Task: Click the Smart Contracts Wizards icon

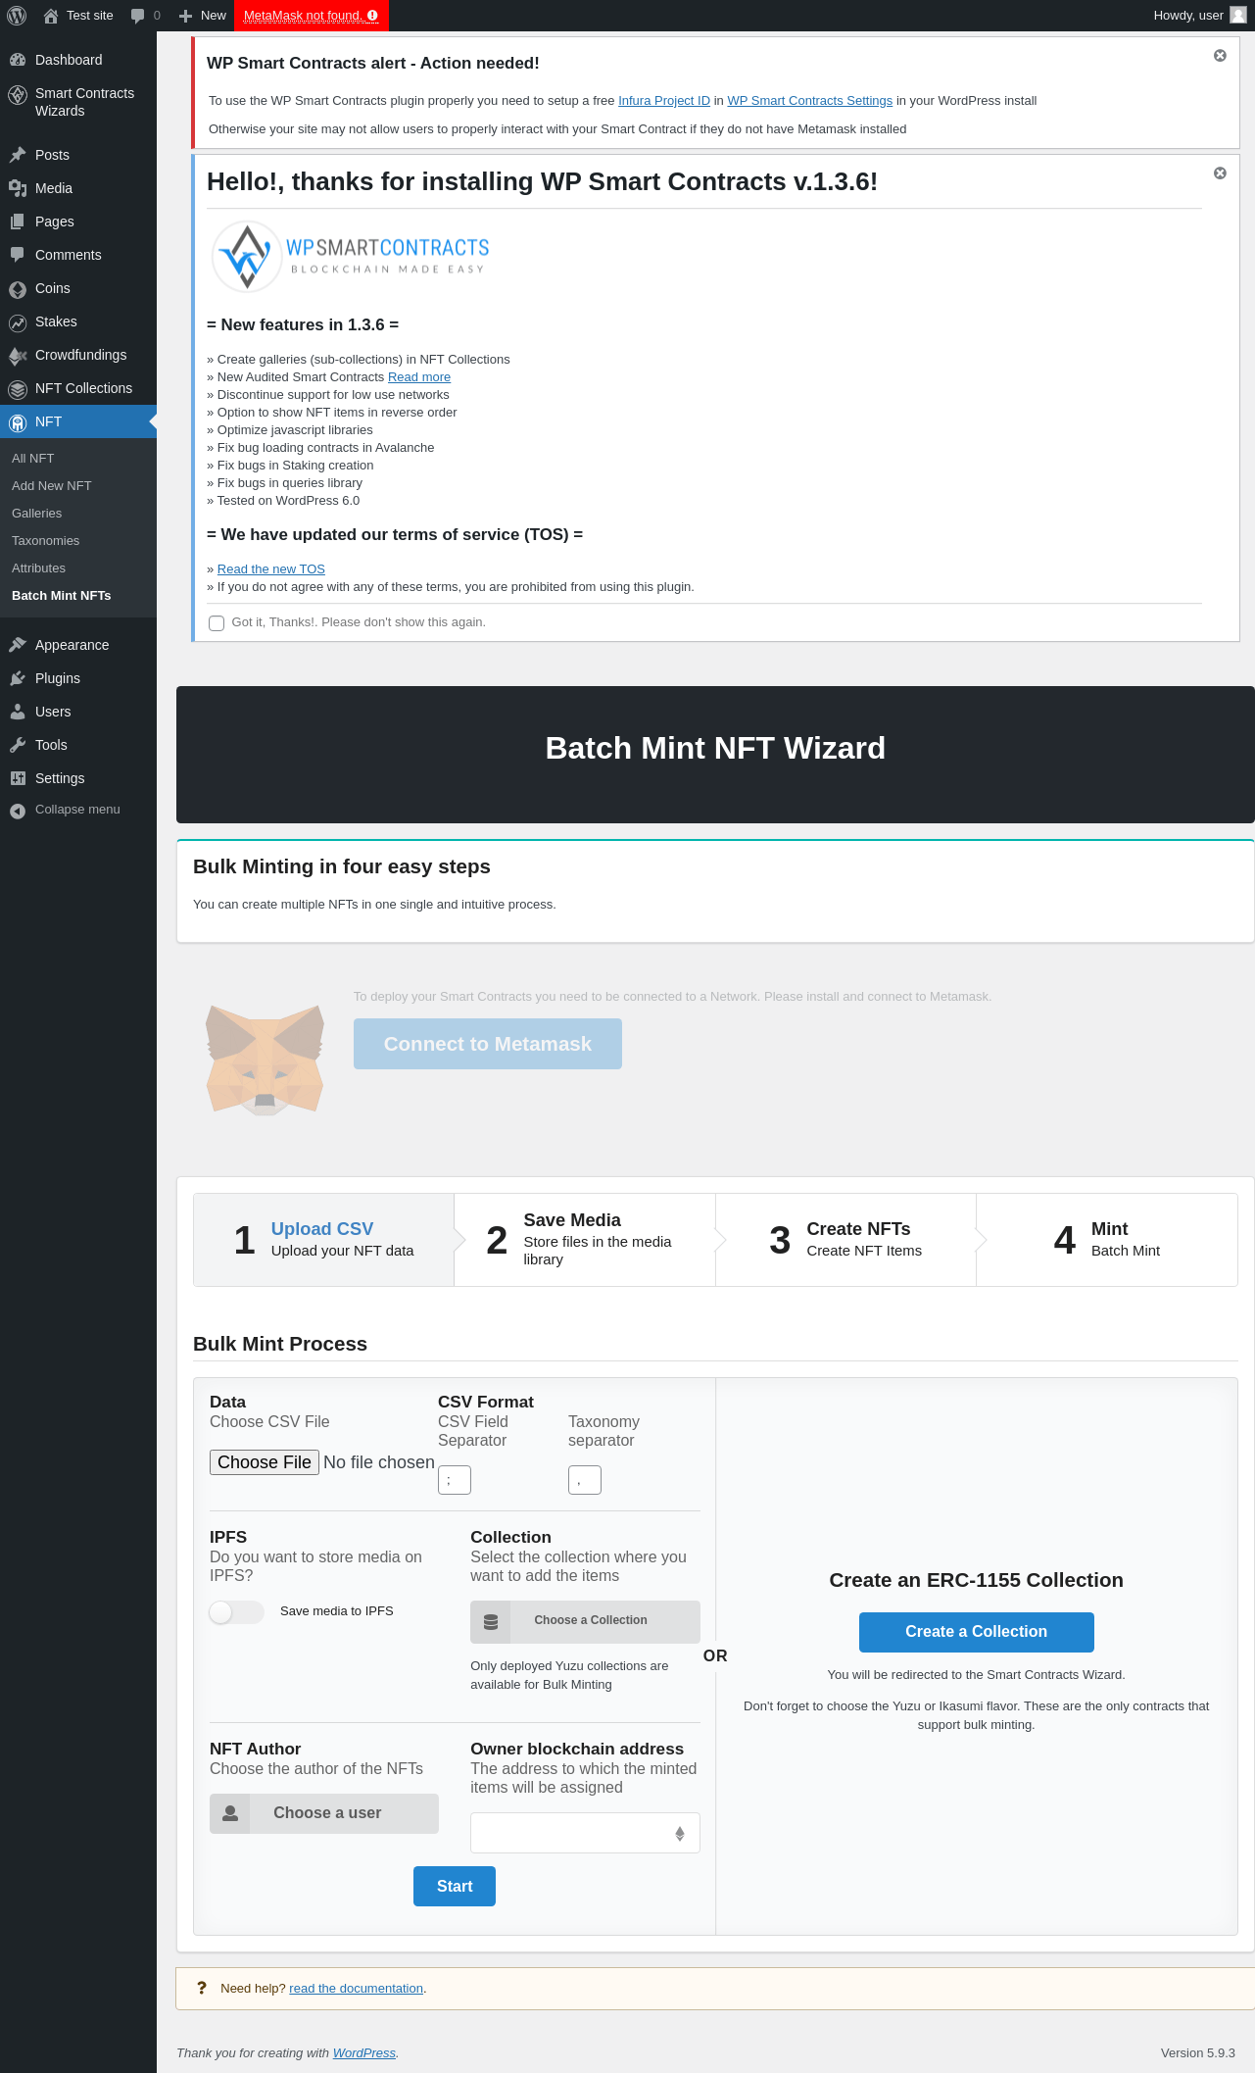Action: [18, 94]
